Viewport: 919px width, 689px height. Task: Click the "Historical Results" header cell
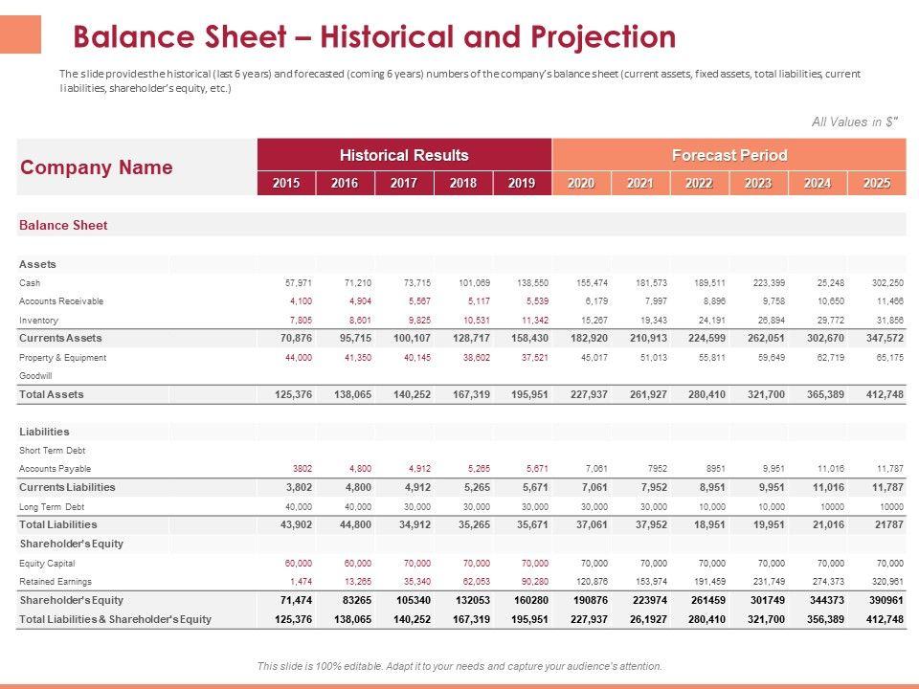(404, 155)
